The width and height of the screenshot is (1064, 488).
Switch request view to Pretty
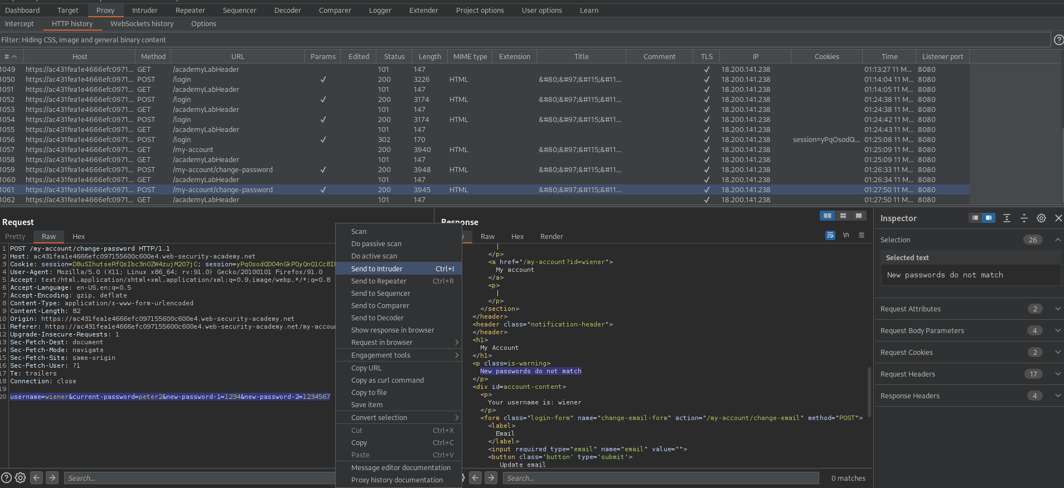pos(15,236)
